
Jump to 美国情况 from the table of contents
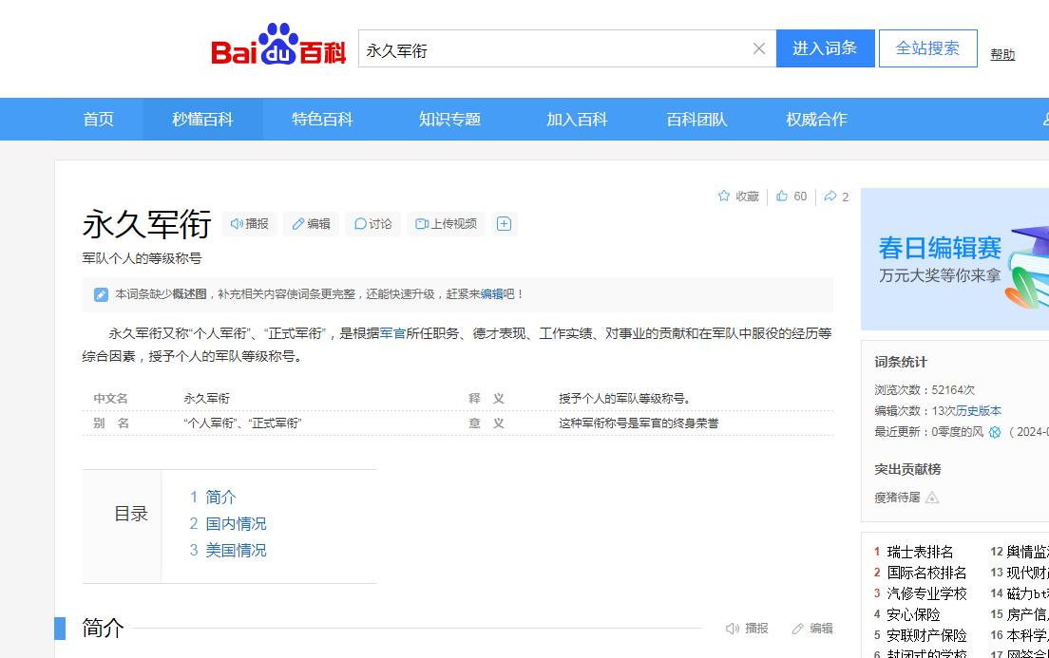click(x=235, y=551)
